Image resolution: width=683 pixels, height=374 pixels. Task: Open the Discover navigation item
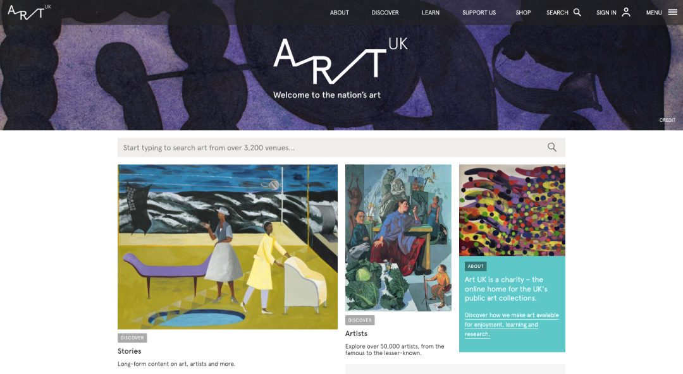point(385,13)
